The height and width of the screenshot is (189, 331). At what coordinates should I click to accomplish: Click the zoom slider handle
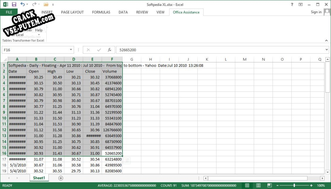pos(294,185)
